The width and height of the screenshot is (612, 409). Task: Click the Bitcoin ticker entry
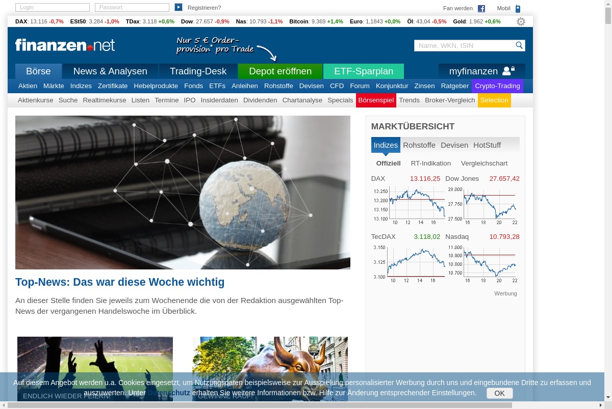[316, 21]
